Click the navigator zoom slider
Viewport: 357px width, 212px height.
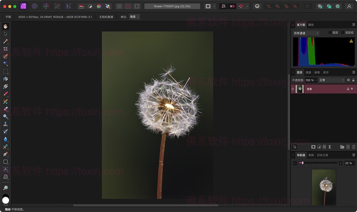pyautogui.click(x=318, y=163)
